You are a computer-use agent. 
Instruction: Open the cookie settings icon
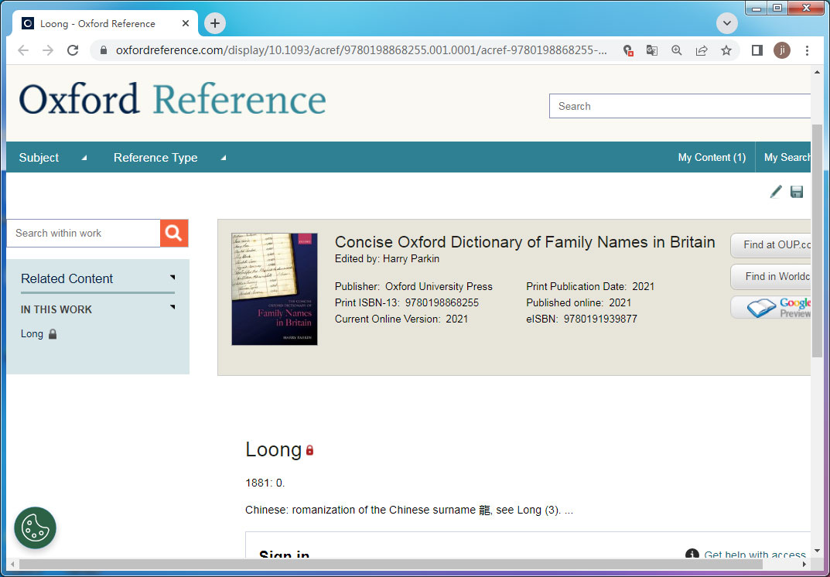pyautogui.click(x=35, y=528)
